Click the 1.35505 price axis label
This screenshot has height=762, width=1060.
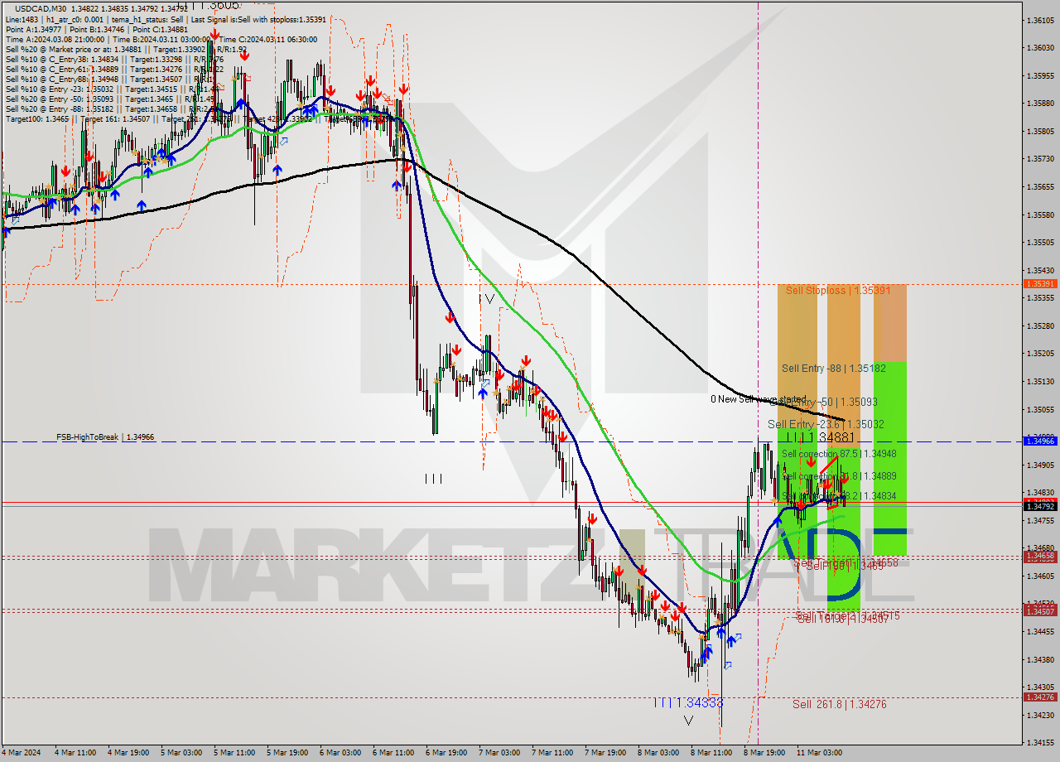coord(1040,242)
